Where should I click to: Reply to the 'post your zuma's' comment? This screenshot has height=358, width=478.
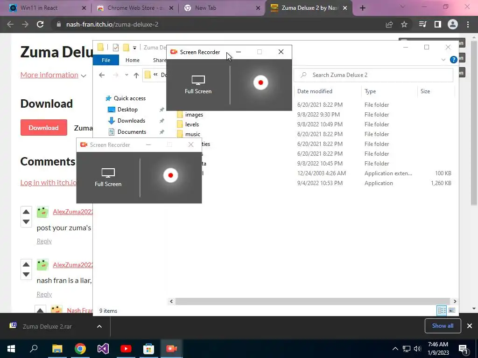click(44, 241)
